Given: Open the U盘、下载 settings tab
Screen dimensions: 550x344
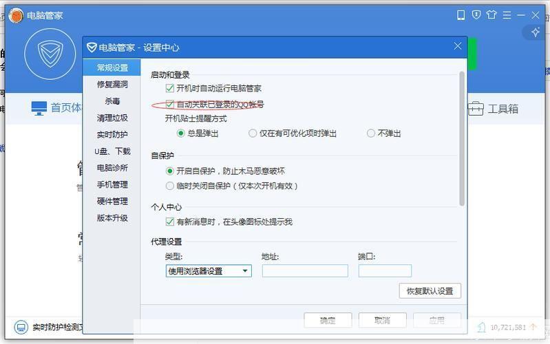Looking at the screenshot, I should point(112,151).
